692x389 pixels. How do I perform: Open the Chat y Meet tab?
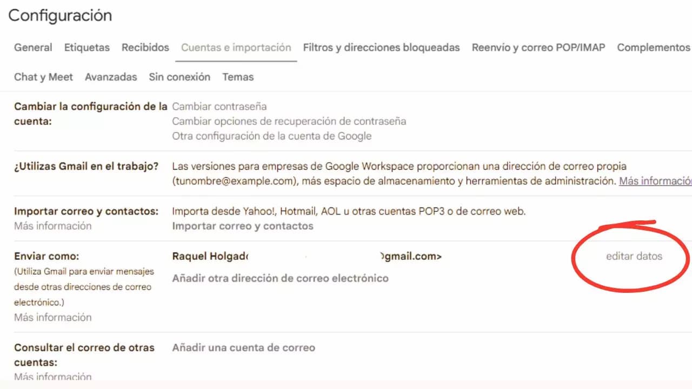click(x=43, y=77)
